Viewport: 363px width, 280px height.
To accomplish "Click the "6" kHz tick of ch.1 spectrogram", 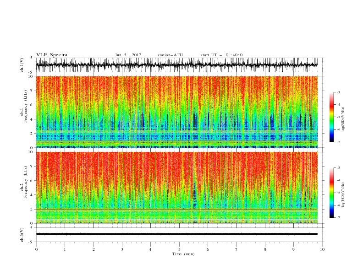I will (x=32, y=105).
